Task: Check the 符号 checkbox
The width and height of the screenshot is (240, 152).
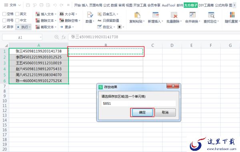Action: (x=4, y=20)
